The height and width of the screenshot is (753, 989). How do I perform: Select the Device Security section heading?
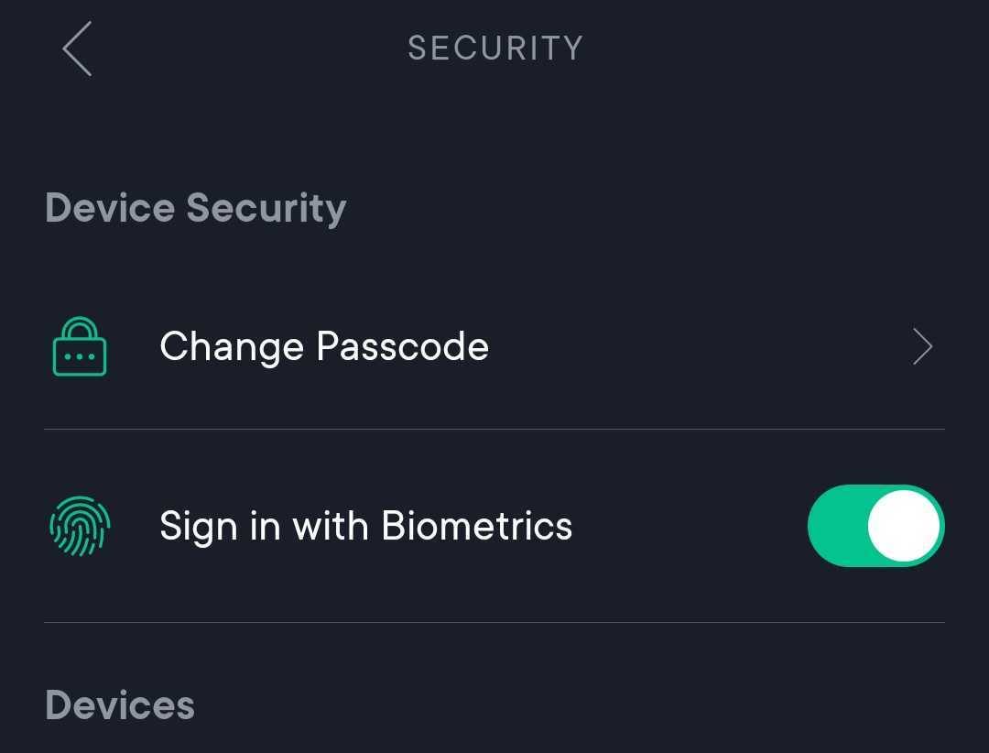pyautogui.click(x=196, y=208)
